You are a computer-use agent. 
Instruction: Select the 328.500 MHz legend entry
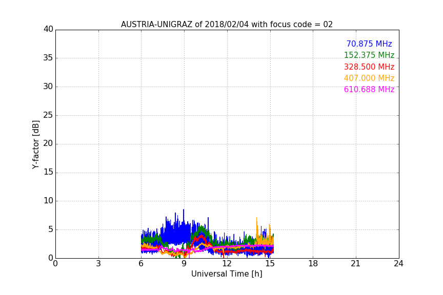pyautogui.click(x=369, y=67)
